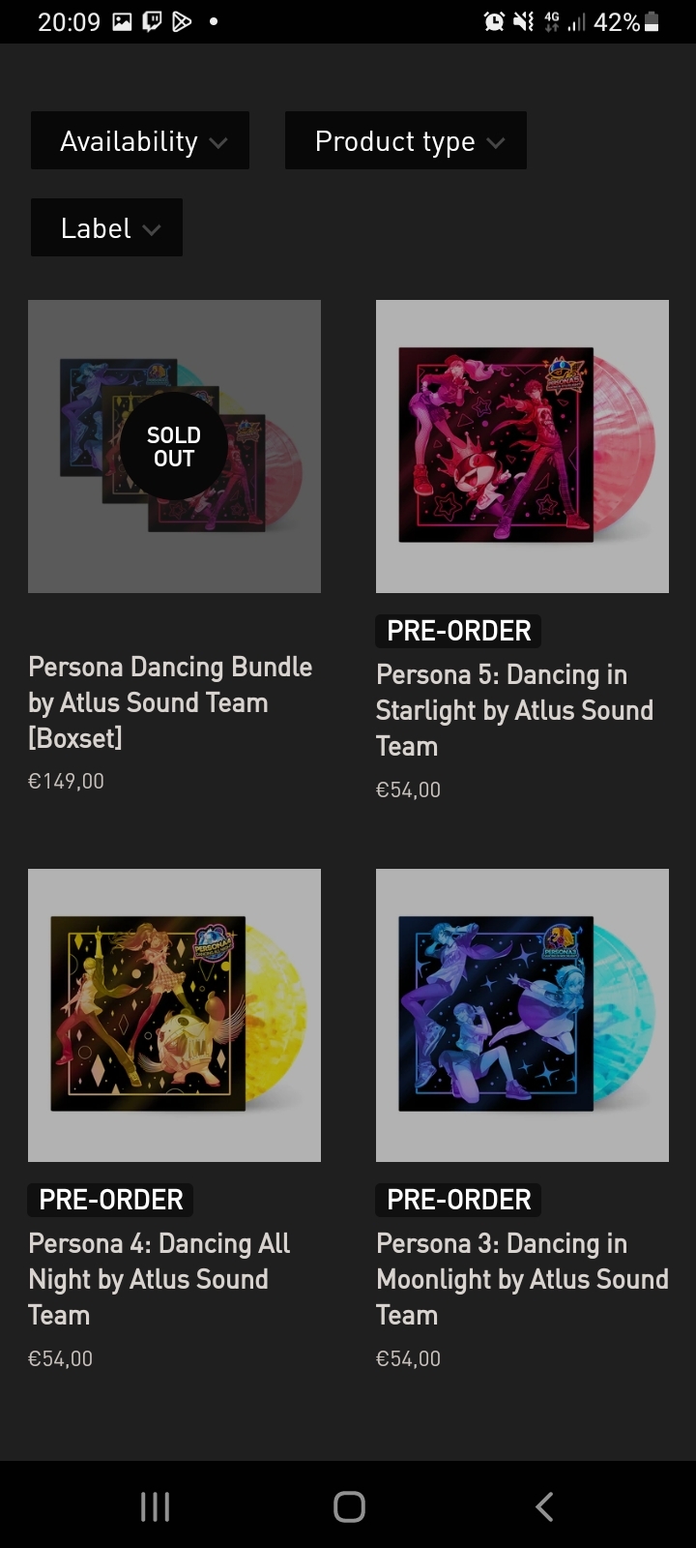
Task: Open the Persona Dancing Bundle title link
Action: coord(171,702)
